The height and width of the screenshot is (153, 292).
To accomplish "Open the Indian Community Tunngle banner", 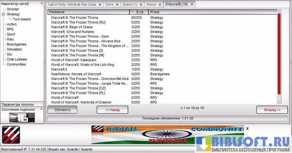I will click(x=168, y=135).
